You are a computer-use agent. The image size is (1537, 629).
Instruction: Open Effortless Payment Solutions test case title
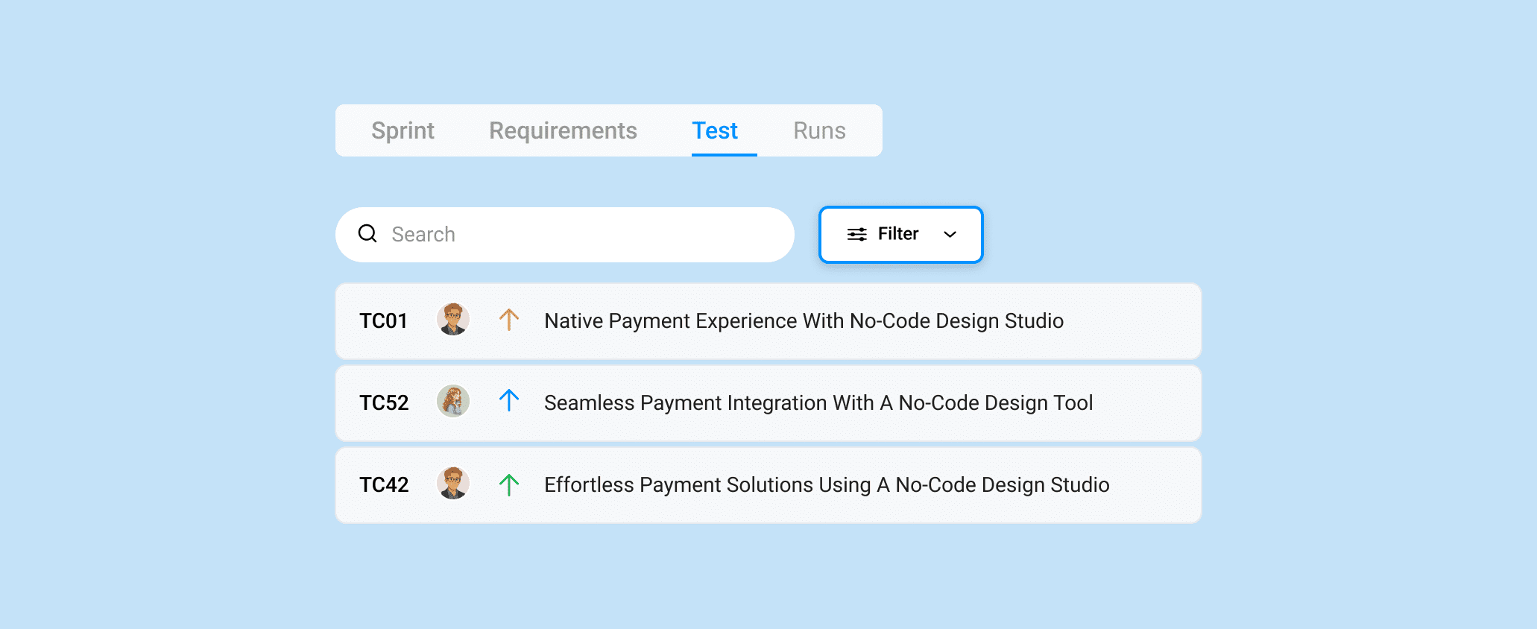tap(826, 485)
